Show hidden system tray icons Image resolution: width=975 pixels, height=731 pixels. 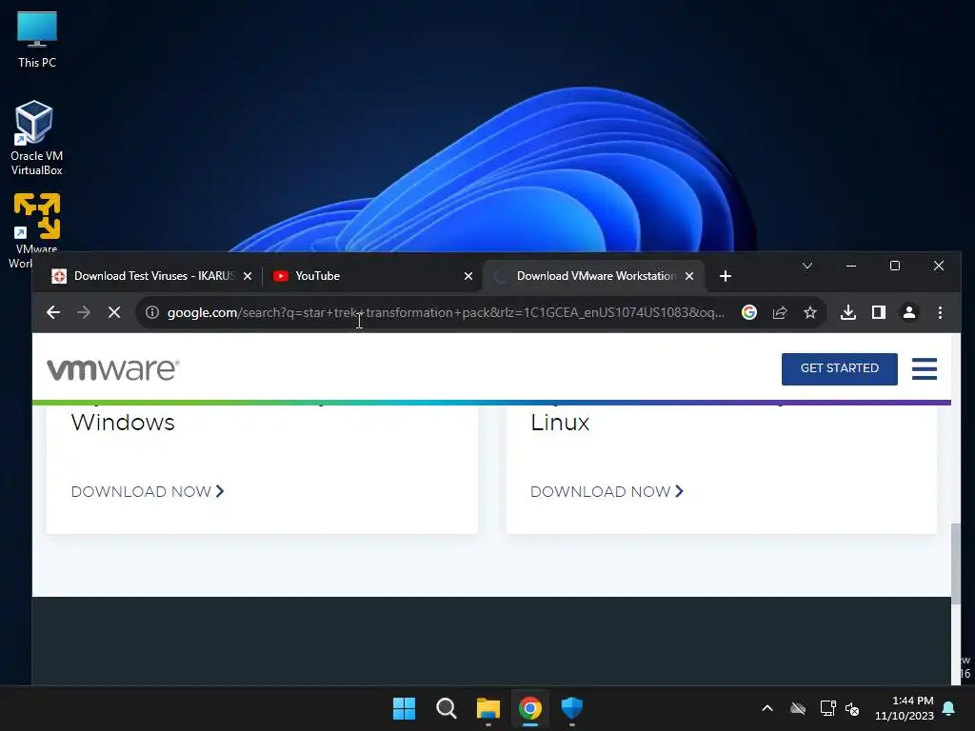pos(767,708)
